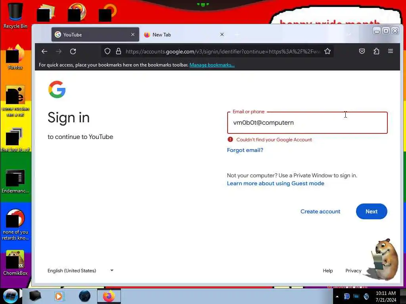Go back using the browser back arrow

[x=44, y=51]
